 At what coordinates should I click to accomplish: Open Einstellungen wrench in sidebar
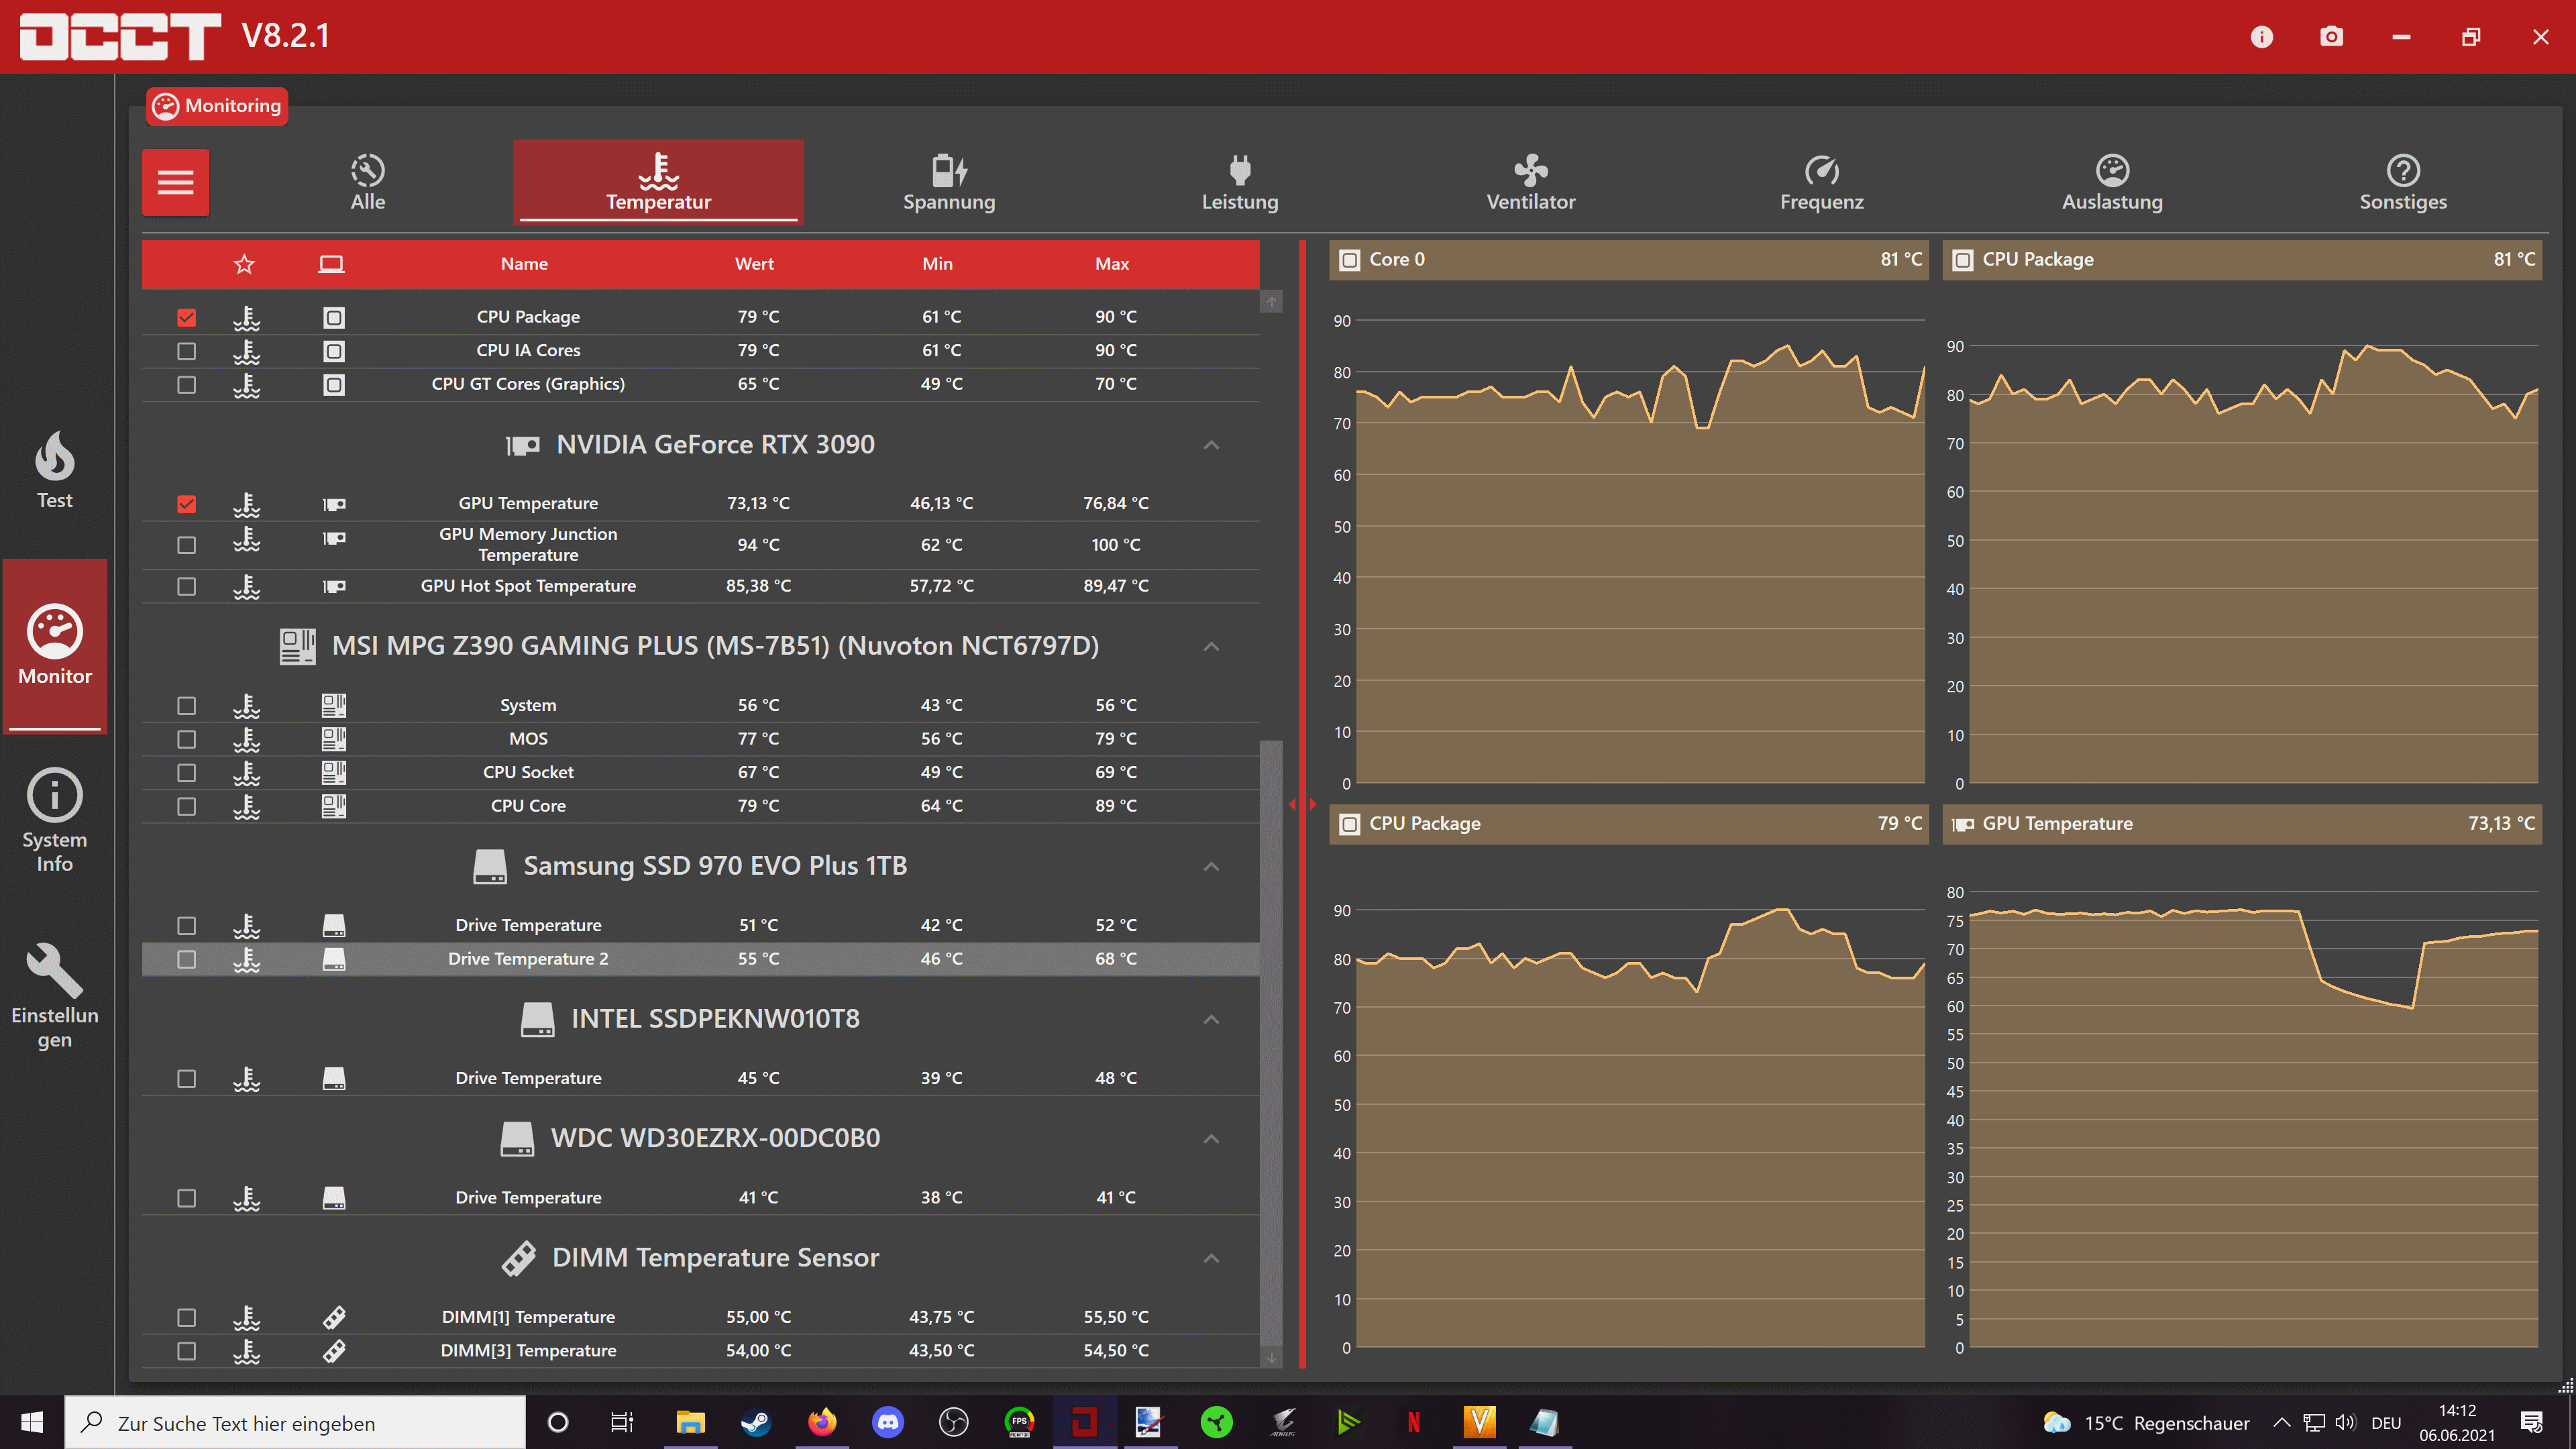pyautogui.click(x=55, y=995)
